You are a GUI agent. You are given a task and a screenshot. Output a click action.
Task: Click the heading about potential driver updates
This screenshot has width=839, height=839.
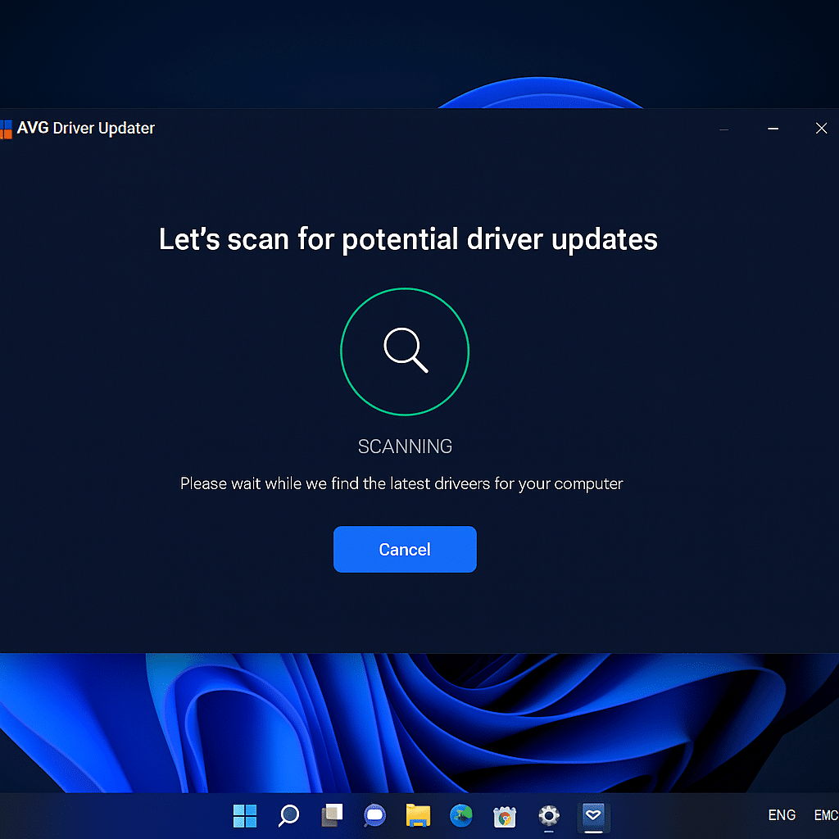[407, 239]
